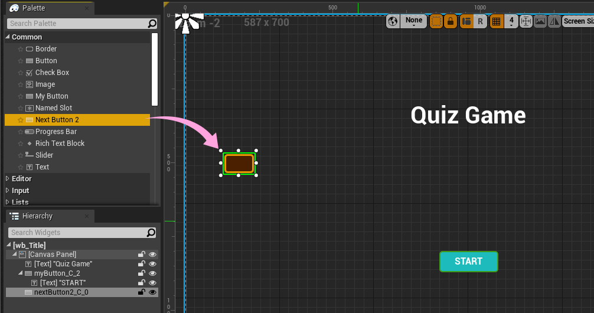Toggle grid snapping in the designer toolbar

click(496, 21)
